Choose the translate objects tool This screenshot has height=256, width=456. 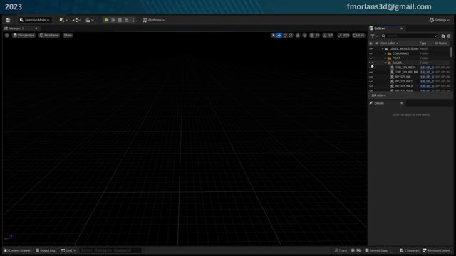pos(279,36)
